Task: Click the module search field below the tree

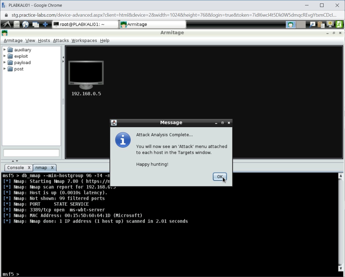Action: coord(31,153)
